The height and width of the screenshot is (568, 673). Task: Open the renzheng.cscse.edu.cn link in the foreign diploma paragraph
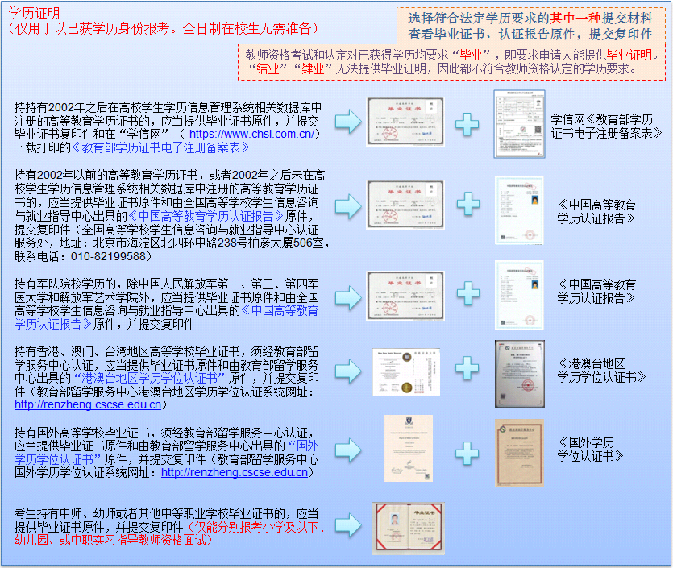tap(235, 472)
